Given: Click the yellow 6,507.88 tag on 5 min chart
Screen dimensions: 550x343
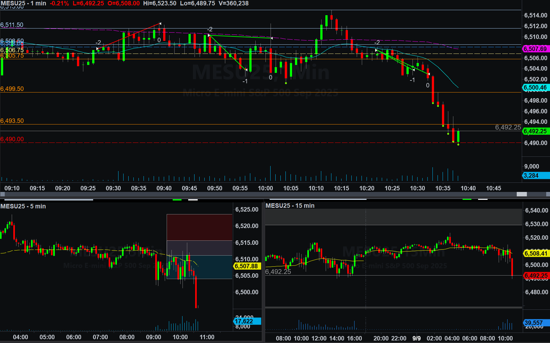Looking at the screenshot, I should (246, 266).
